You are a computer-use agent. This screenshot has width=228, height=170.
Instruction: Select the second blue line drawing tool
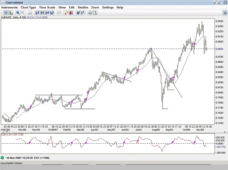[x=42, y=13]
